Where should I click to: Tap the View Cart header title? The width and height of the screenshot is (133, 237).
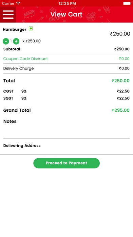coord(66,14)
